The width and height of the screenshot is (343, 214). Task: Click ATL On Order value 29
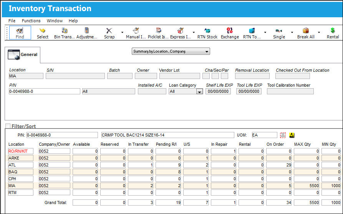pyautogui.click(x=279, y=165)
